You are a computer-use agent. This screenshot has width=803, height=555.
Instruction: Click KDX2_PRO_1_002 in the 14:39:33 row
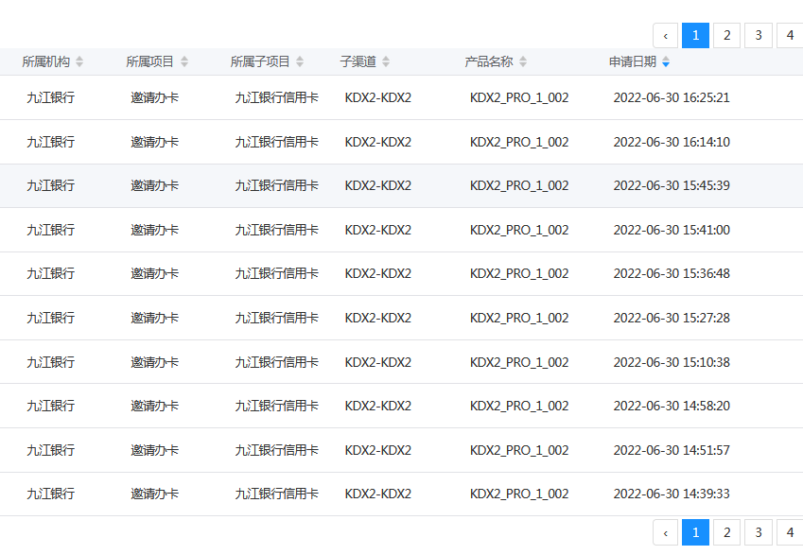click(519, 494)
